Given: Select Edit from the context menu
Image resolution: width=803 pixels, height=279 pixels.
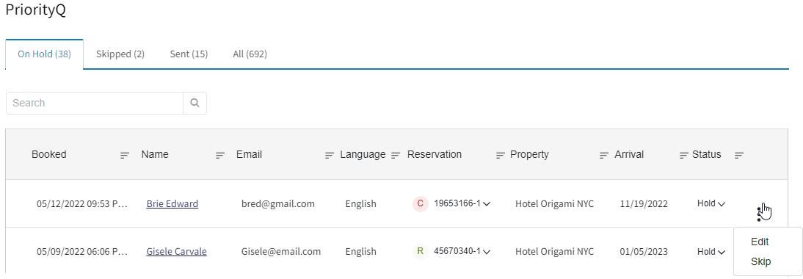Looking at the screenshot, I should pyautogui.click(x=760, y=242).
